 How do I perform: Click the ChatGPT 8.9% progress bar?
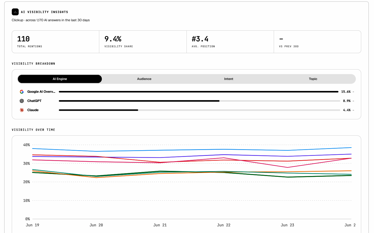tap(200, 101)
